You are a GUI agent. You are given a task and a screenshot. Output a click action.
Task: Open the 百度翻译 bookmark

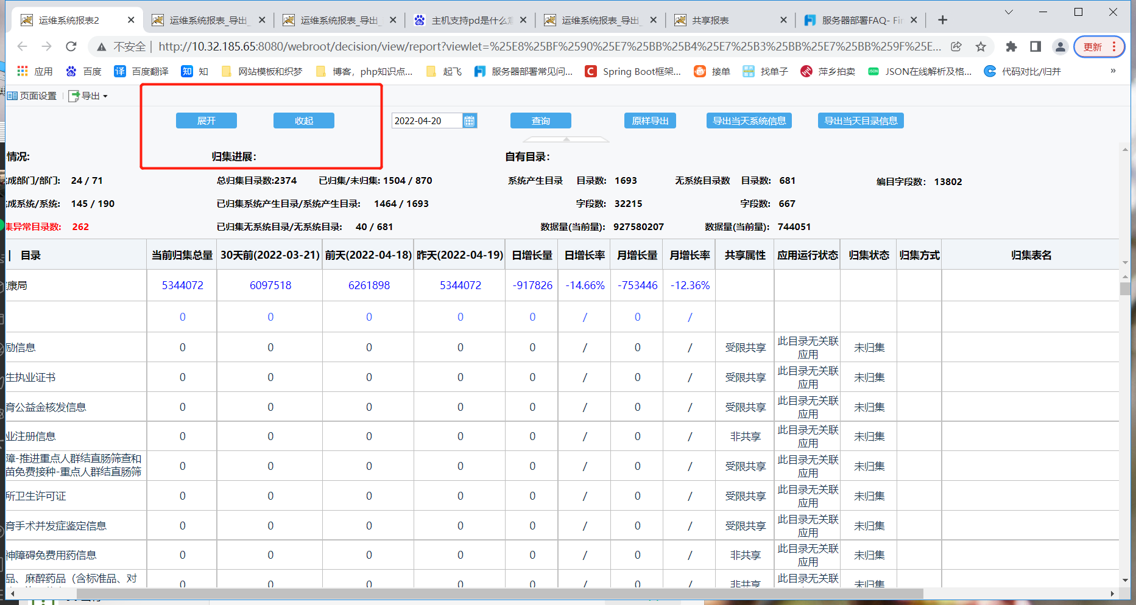141,71
